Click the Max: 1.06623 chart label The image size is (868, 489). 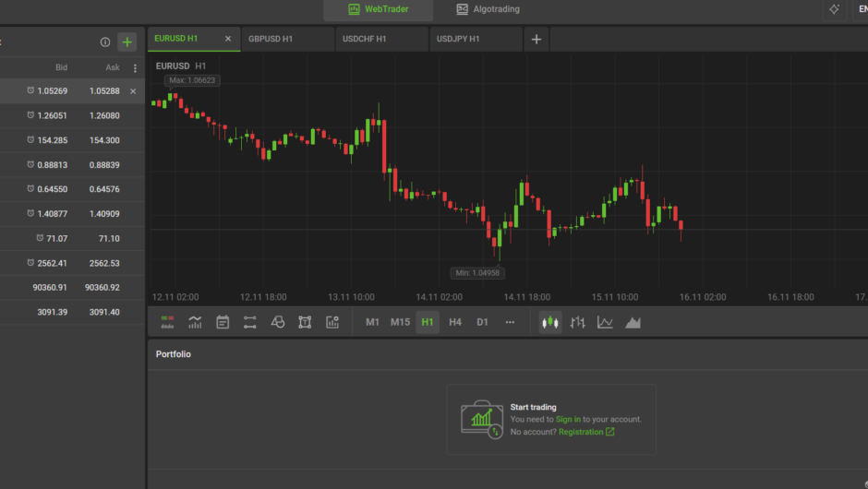coord(192,81)
